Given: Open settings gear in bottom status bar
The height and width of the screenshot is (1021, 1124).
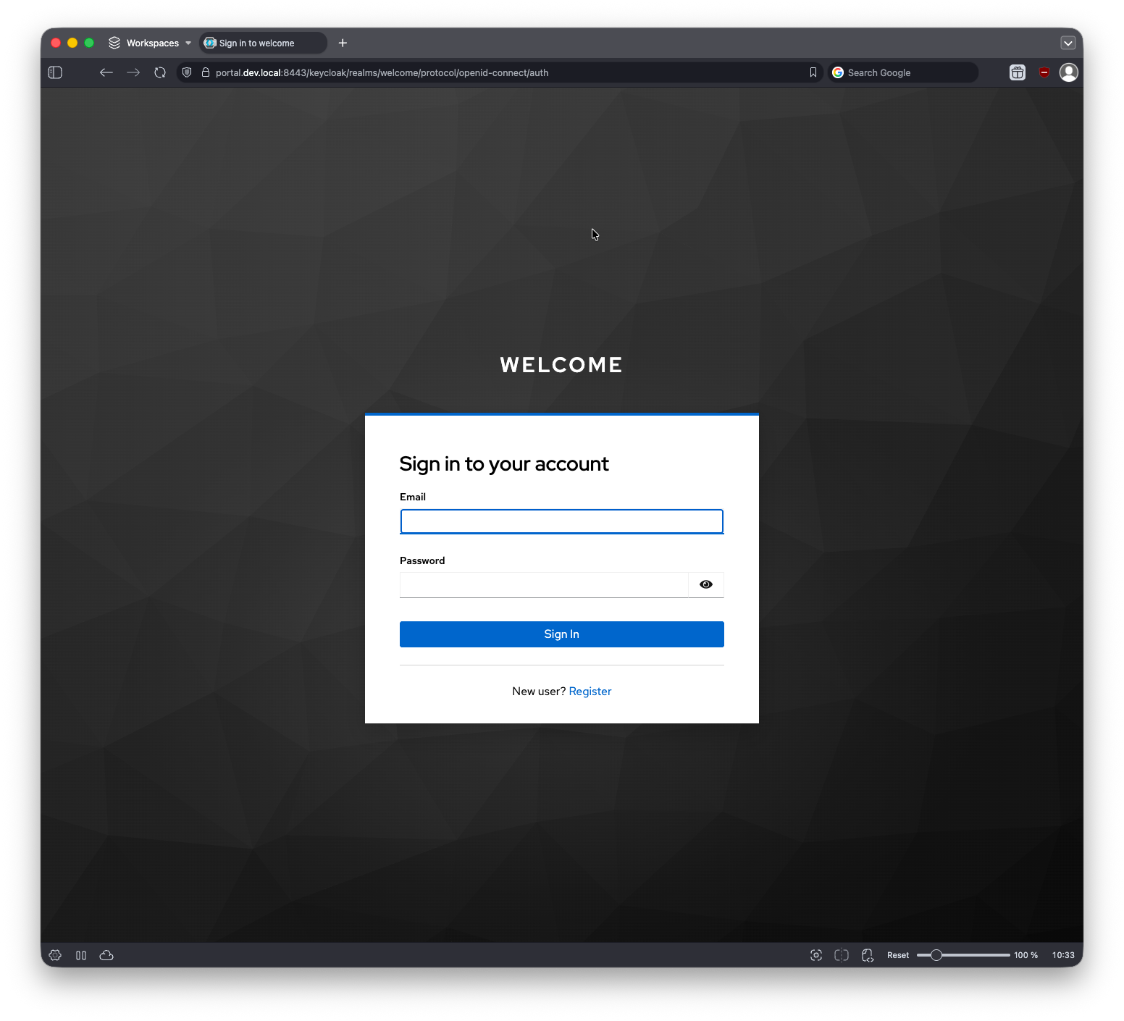Looking at the screenshot, I should coord(55,955).
